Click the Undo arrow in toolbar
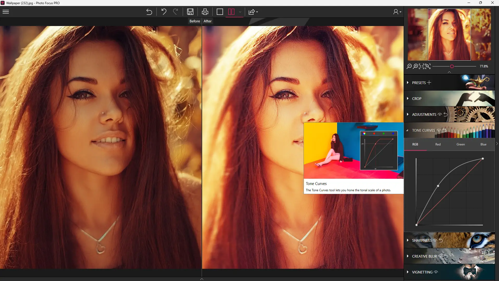 [x=164, y=12]
